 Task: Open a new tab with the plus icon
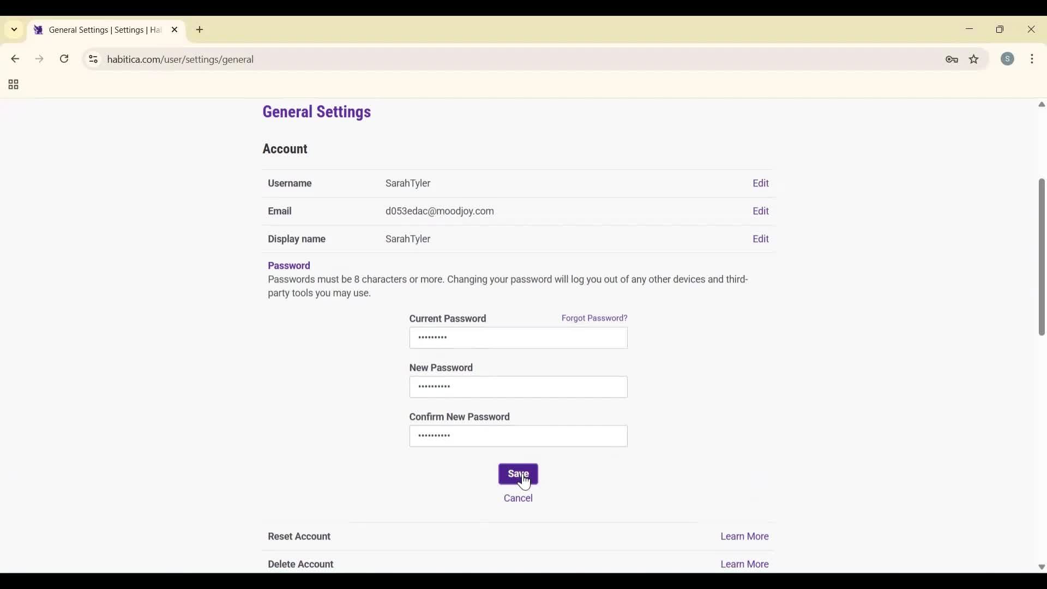[200, 30]
